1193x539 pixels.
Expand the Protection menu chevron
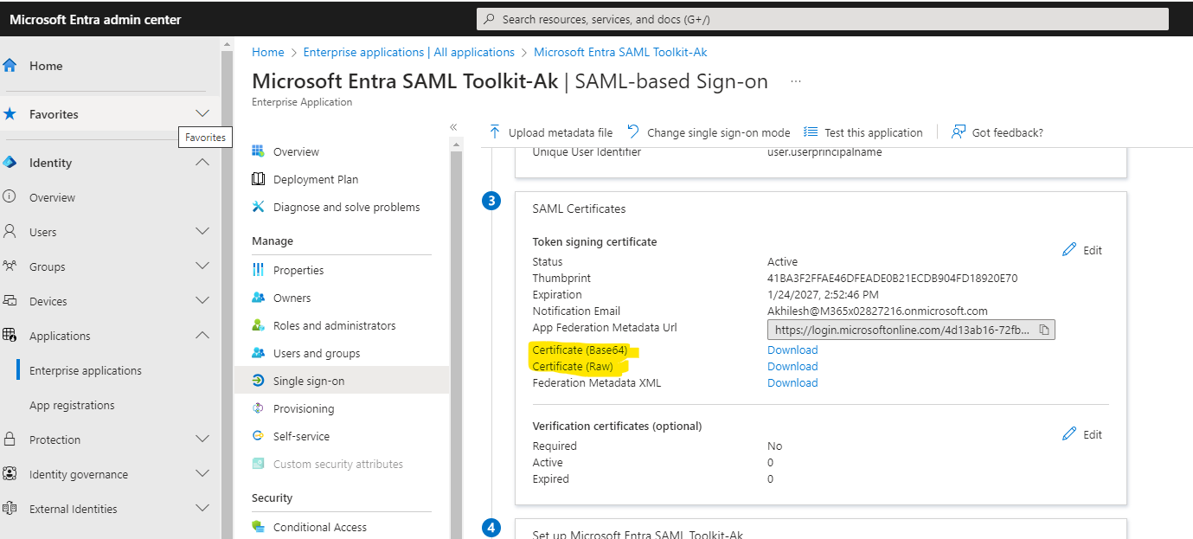point(202,440)
